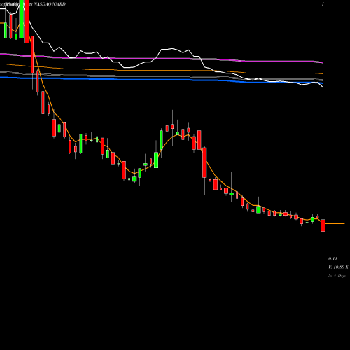Select the V: 10.89 X volume label
This screenshot has height=350, width=350.
[x=338, y=267]
